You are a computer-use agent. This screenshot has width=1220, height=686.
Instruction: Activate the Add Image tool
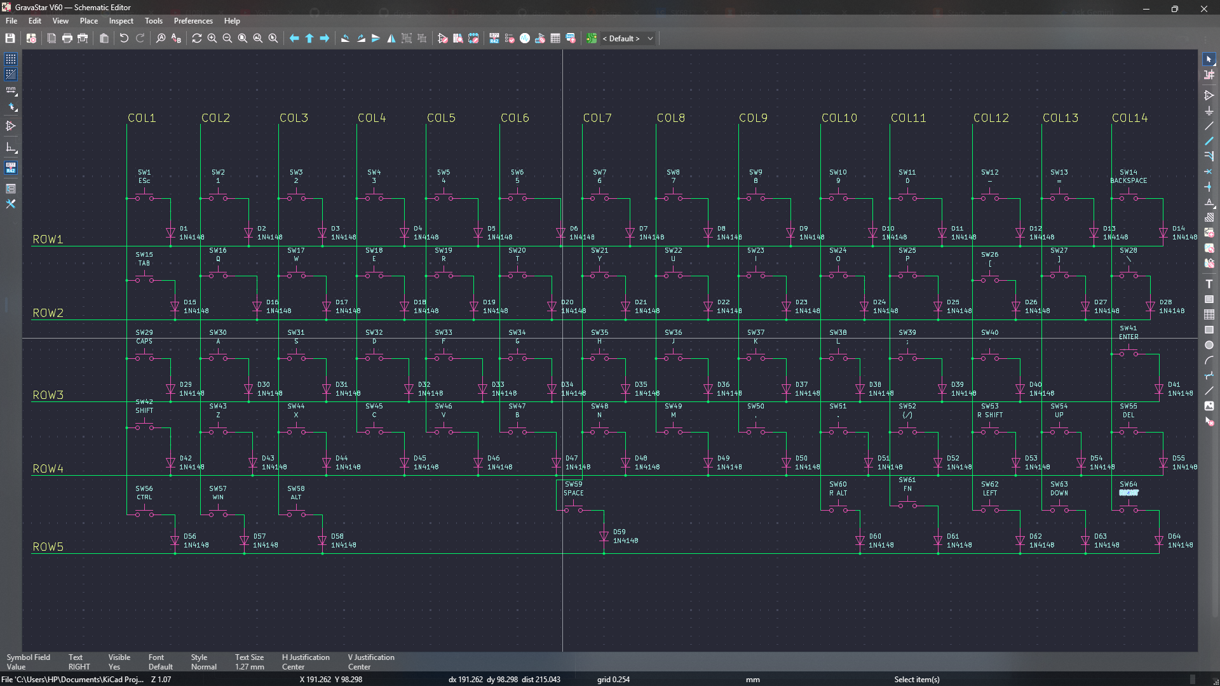(1209, 406)
